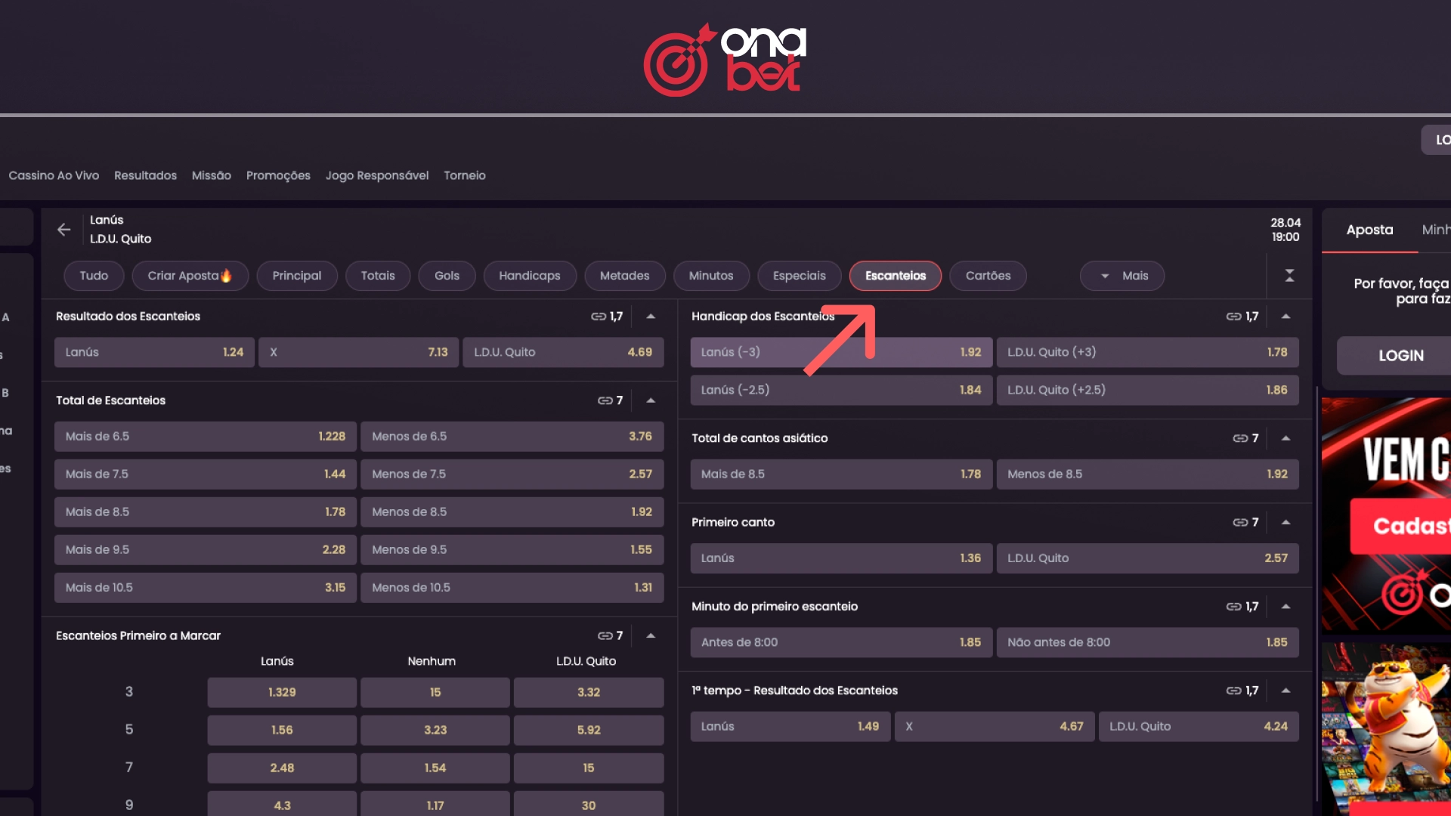Open the Mais dropdown
1451x816 pixels.
1122,276
